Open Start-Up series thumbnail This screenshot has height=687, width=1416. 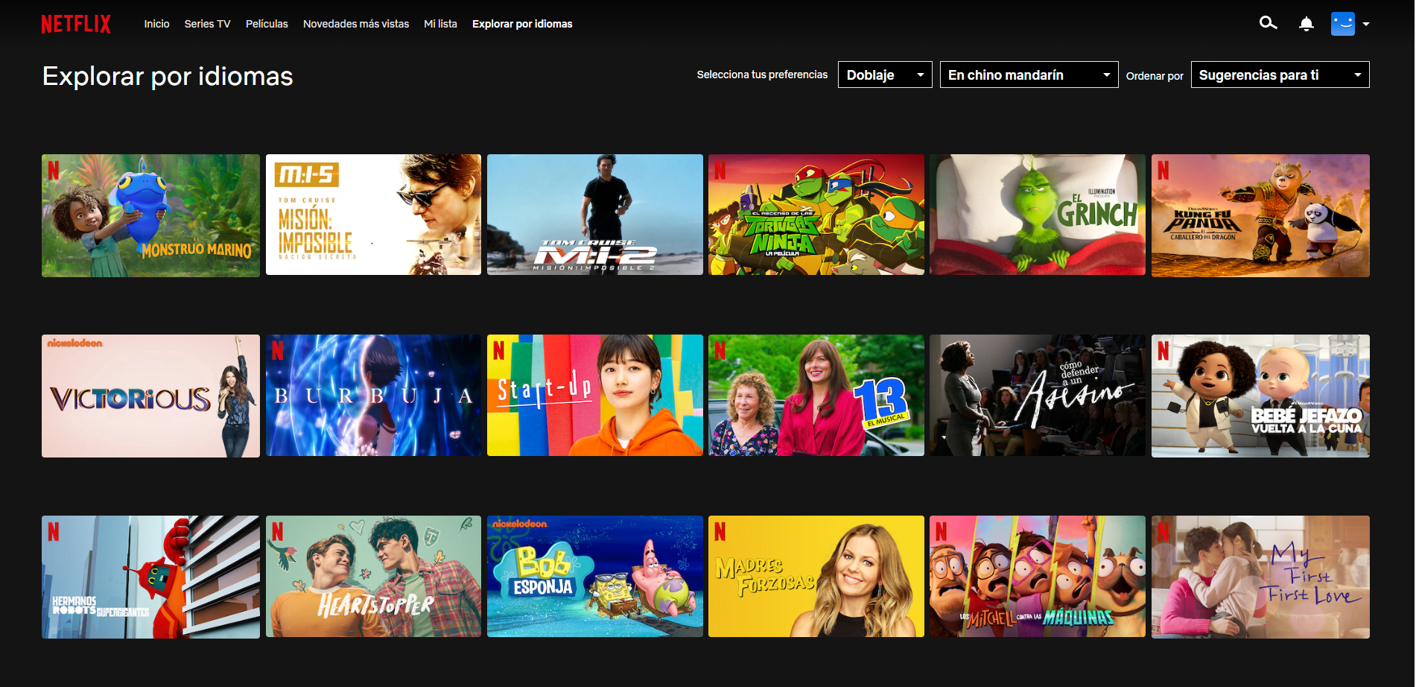(594, 395)
